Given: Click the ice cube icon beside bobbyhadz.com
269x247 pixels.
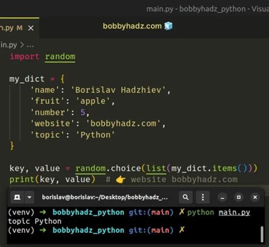Looking at the screenshot, I should [x=168, y=26].
